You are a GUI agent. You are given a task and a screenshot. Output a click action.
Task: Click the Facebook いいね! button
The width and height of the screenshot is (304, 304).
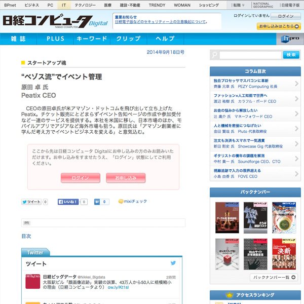(68, 202)
